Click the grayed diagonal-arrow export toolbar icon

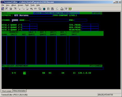(15, 9)
